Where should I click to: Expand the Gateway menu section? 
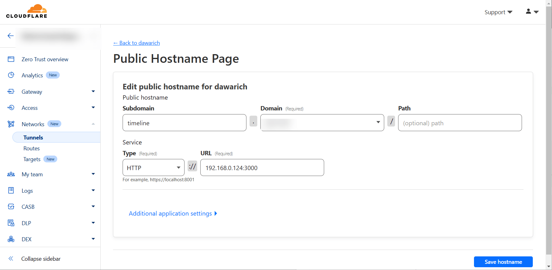(93, 92)
